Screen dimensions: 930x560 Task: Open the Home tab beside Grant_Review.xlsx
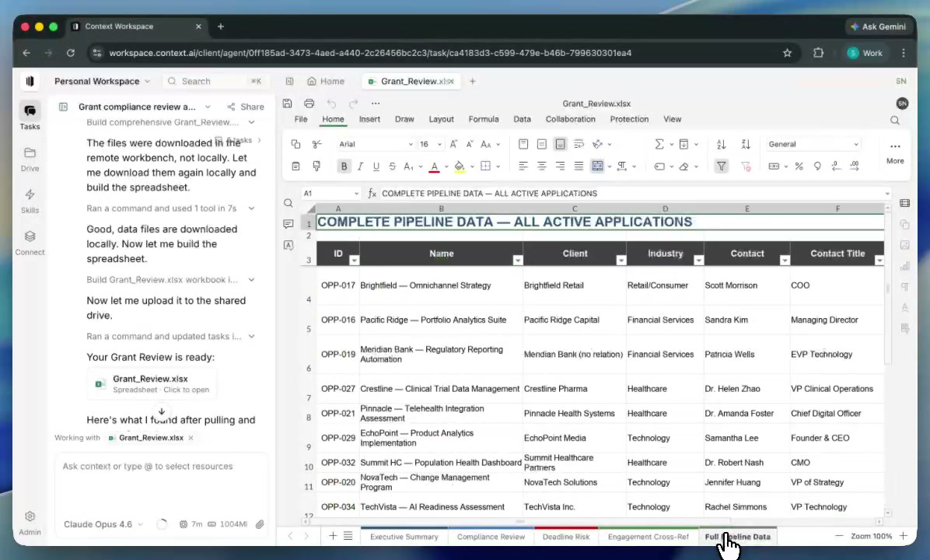326,81
